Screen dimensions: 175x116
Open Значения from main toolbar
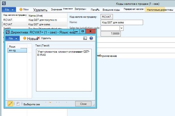56,10
